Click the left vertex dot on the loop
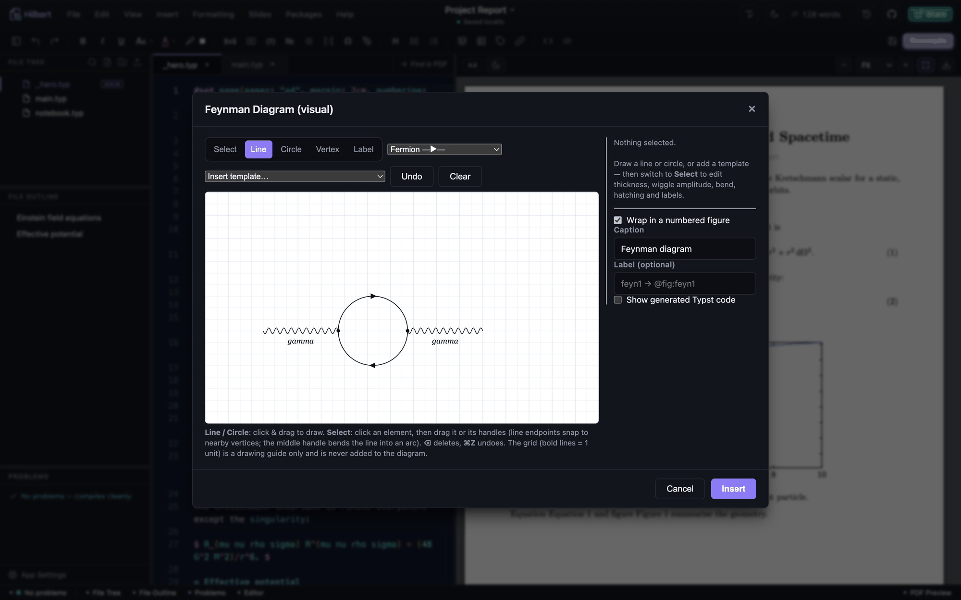961x600 pixels. coord(338,331)
